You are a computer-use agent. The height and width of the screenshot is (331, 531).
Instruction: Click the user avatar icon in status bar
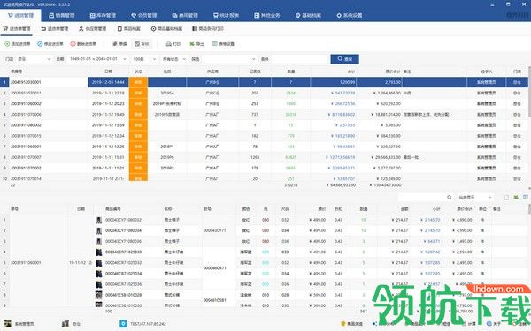click(8, 324)
